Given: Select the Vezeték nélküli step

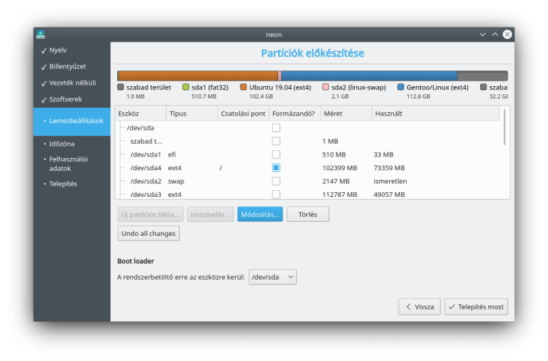Looking at the screenshot, I should (x=73, y=83).
